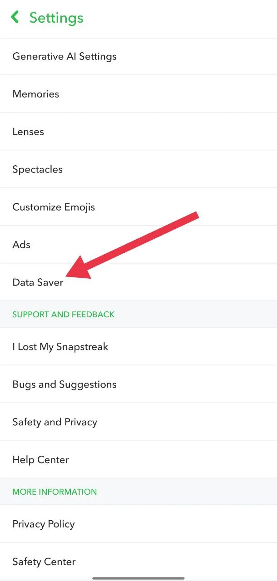Viewport: 277px width, 581px height.
Task: Open Safety and Privacy support
Action: tap(55, 423)
